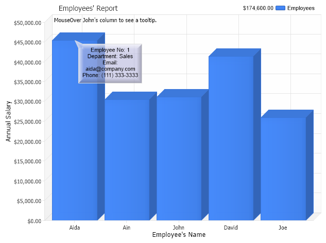
Task: Select John's column in the chart
Action: point(179,159)
